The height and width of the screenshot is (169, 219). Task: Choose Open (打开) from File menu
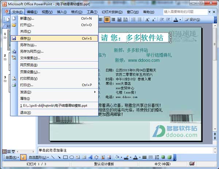(x=54, y=25)
